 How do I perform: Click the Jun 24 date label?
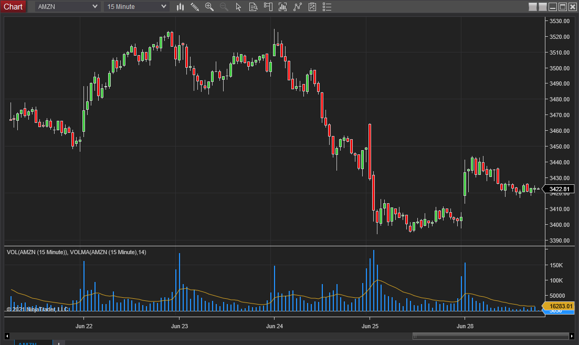275,326
